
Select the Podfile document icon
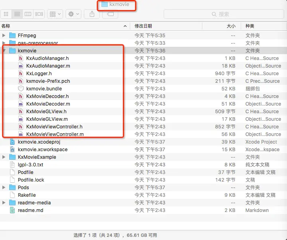pos(12,172)
